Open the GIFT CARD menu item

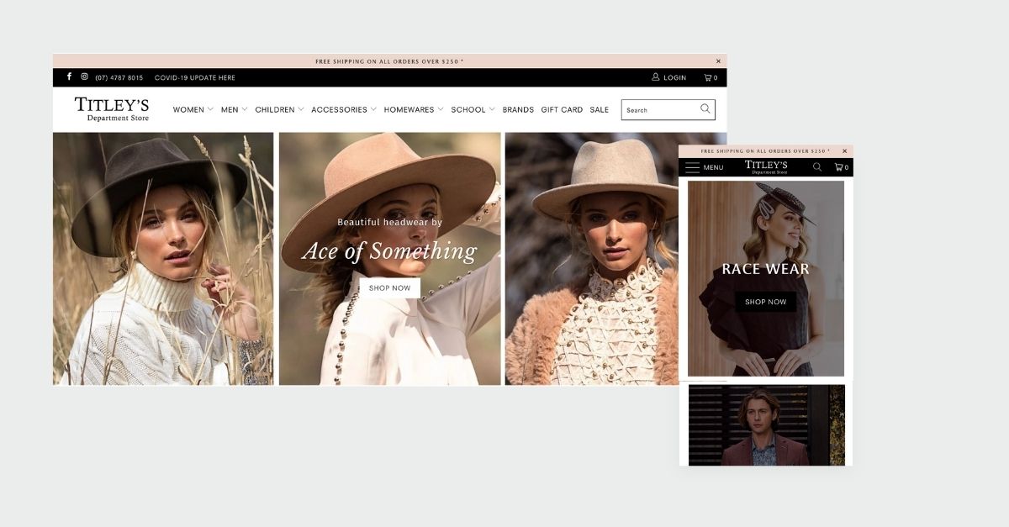point(562,109)
